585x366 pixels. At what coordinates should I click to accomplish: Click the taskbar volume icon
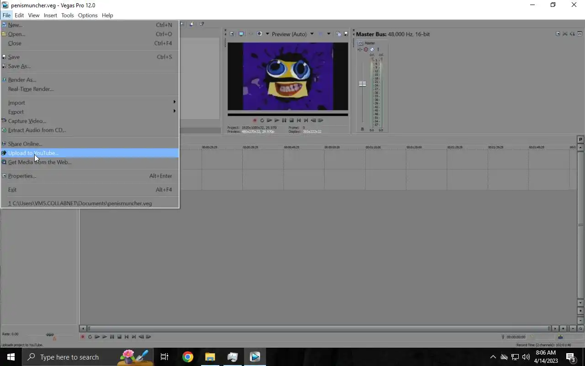526,357
